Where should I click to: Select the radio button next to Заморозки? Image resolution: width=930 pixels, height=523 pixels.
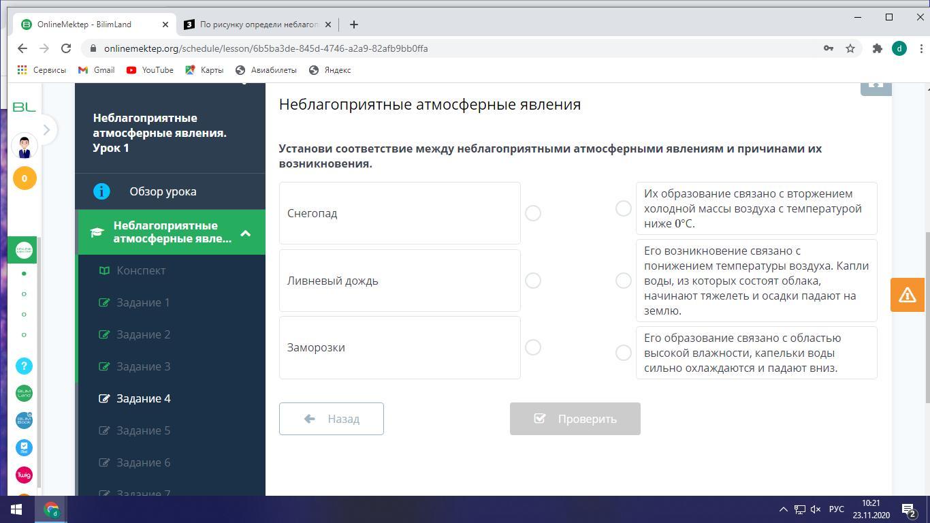coord(533,347)
